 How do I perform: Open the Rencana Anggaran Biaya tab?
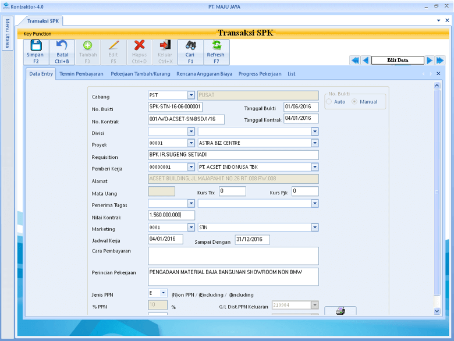point(204,74)
